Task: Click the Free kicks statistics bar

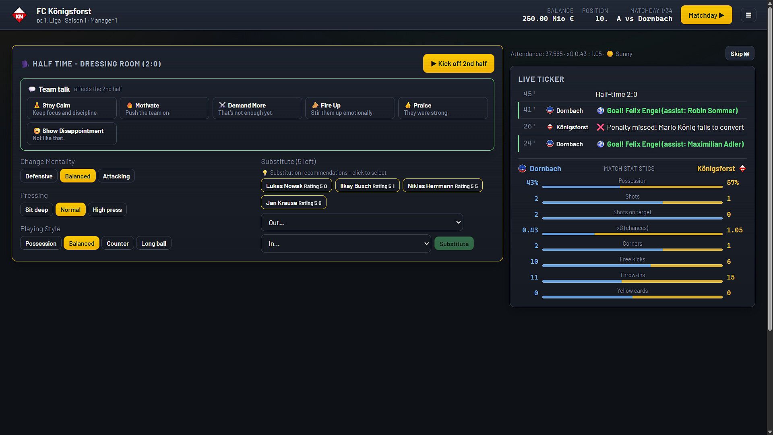Action: pyautogui.click(x=632, y=265)
